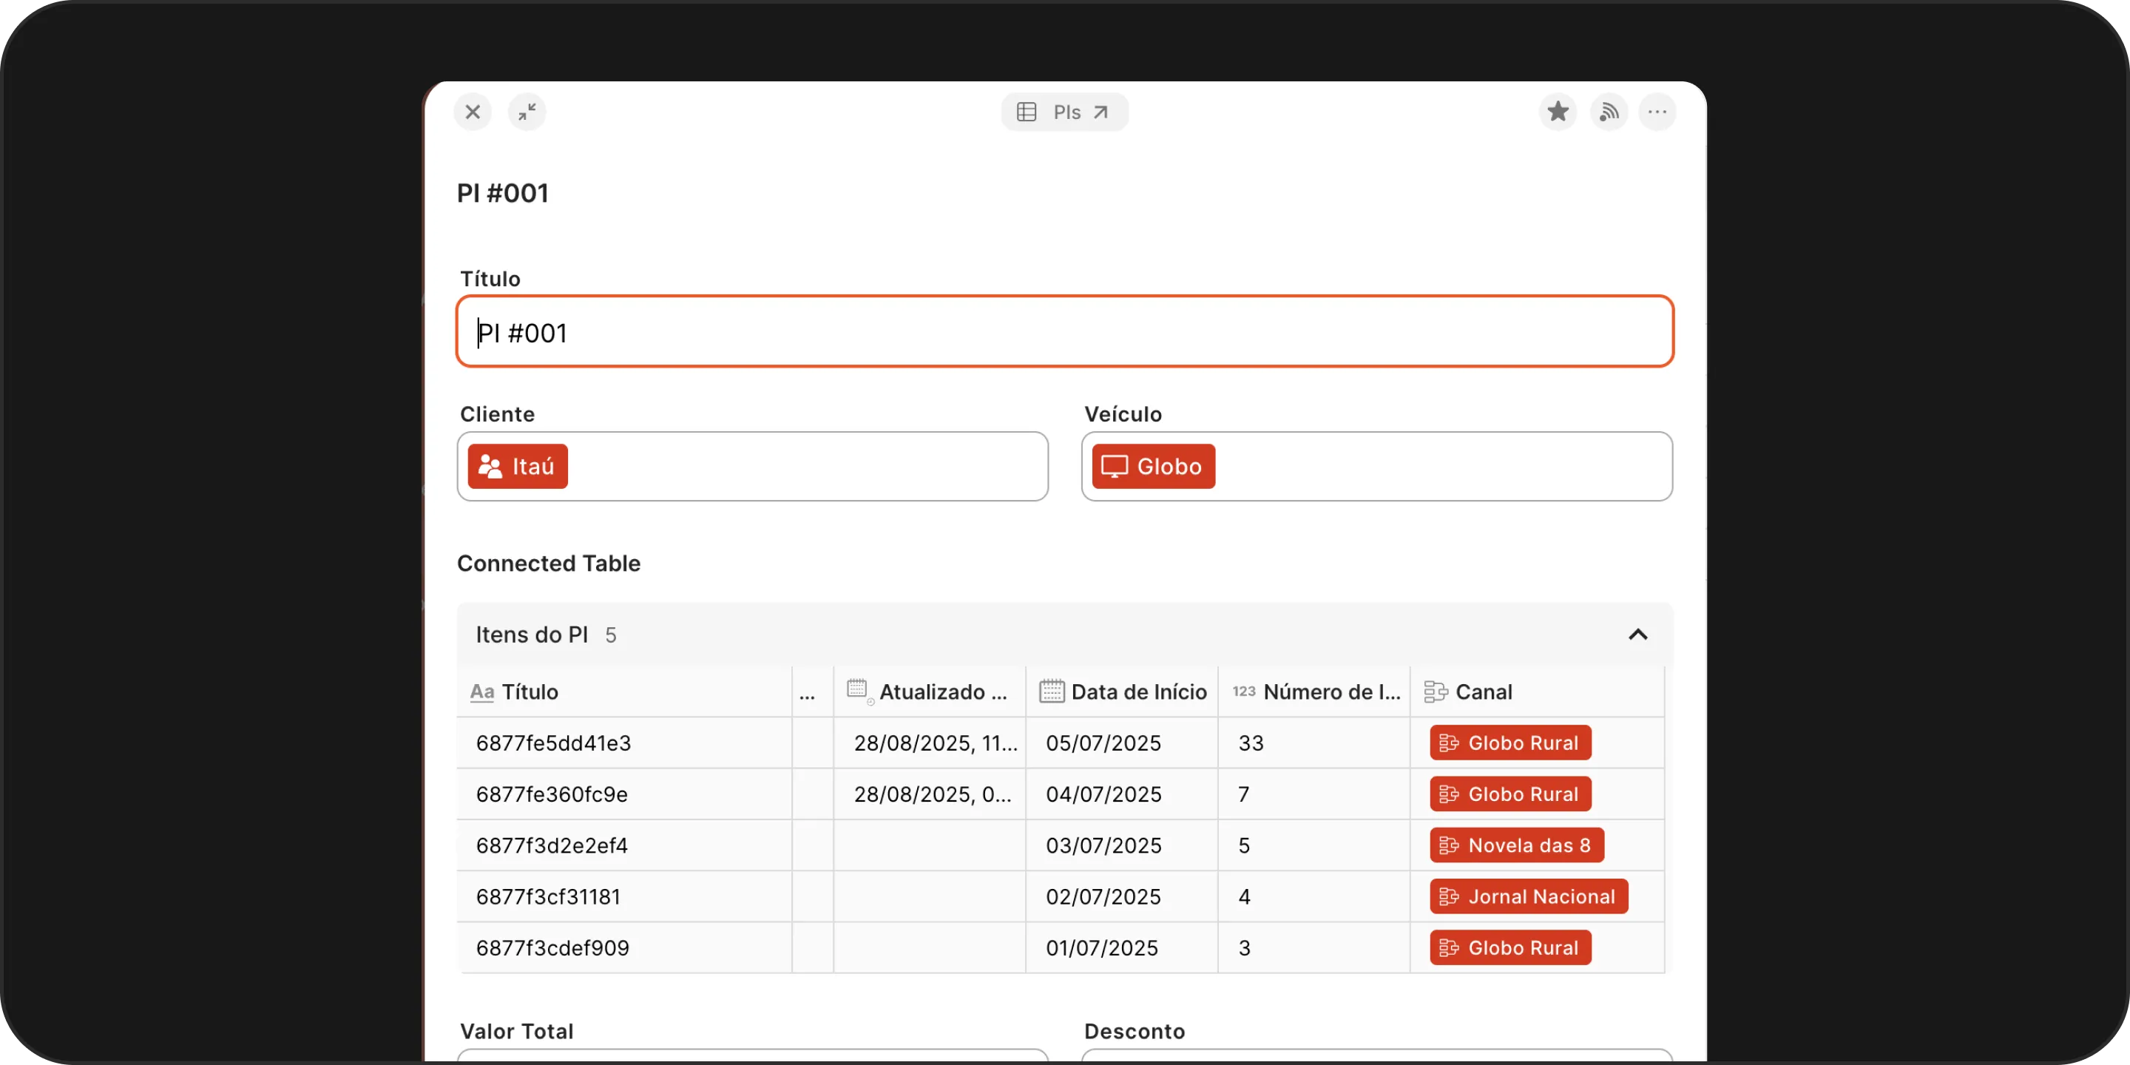The image size is (2130, 1065).
Task: Open the three-dots more options menu
Action: pos(1657,112)
